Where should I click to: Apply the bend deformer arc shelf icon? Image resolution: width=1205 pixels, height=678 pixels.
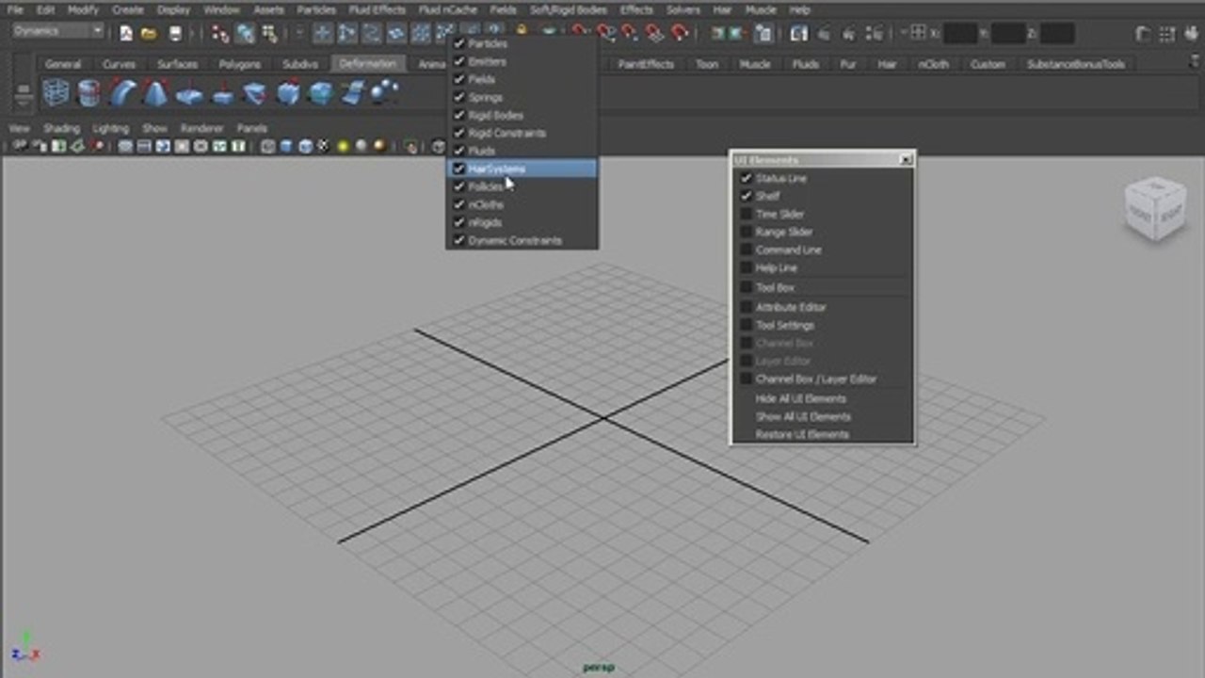[x=122, y=93]
